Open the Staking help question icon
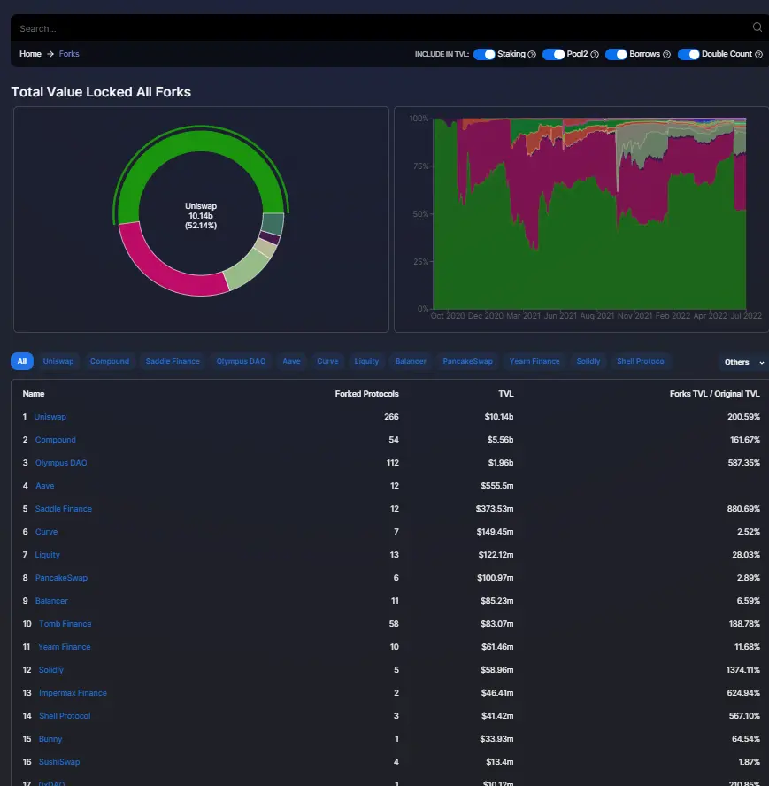The height and width of the screenshot is (786, 769). pos(532,54)
